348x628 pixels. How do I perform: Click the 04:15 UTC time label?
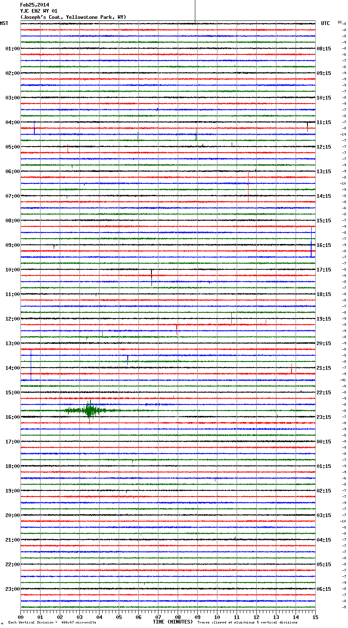tap(324, 540)
